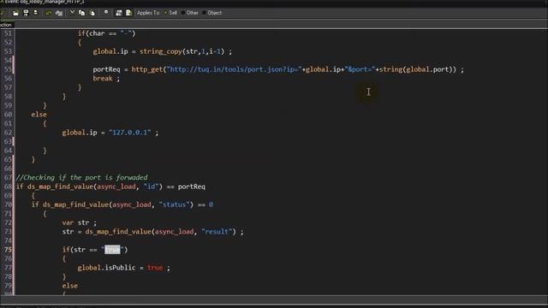Select the Other radio option
This screenshot has height=308, width=548.
[x=190, y=13]
